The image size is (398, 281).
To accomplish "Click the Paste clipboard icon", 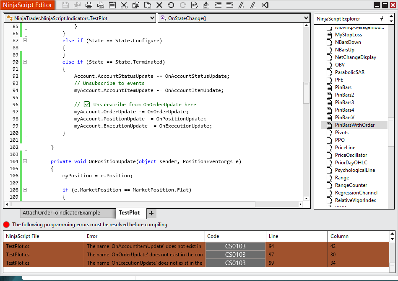I will click(x=147, y=5).
